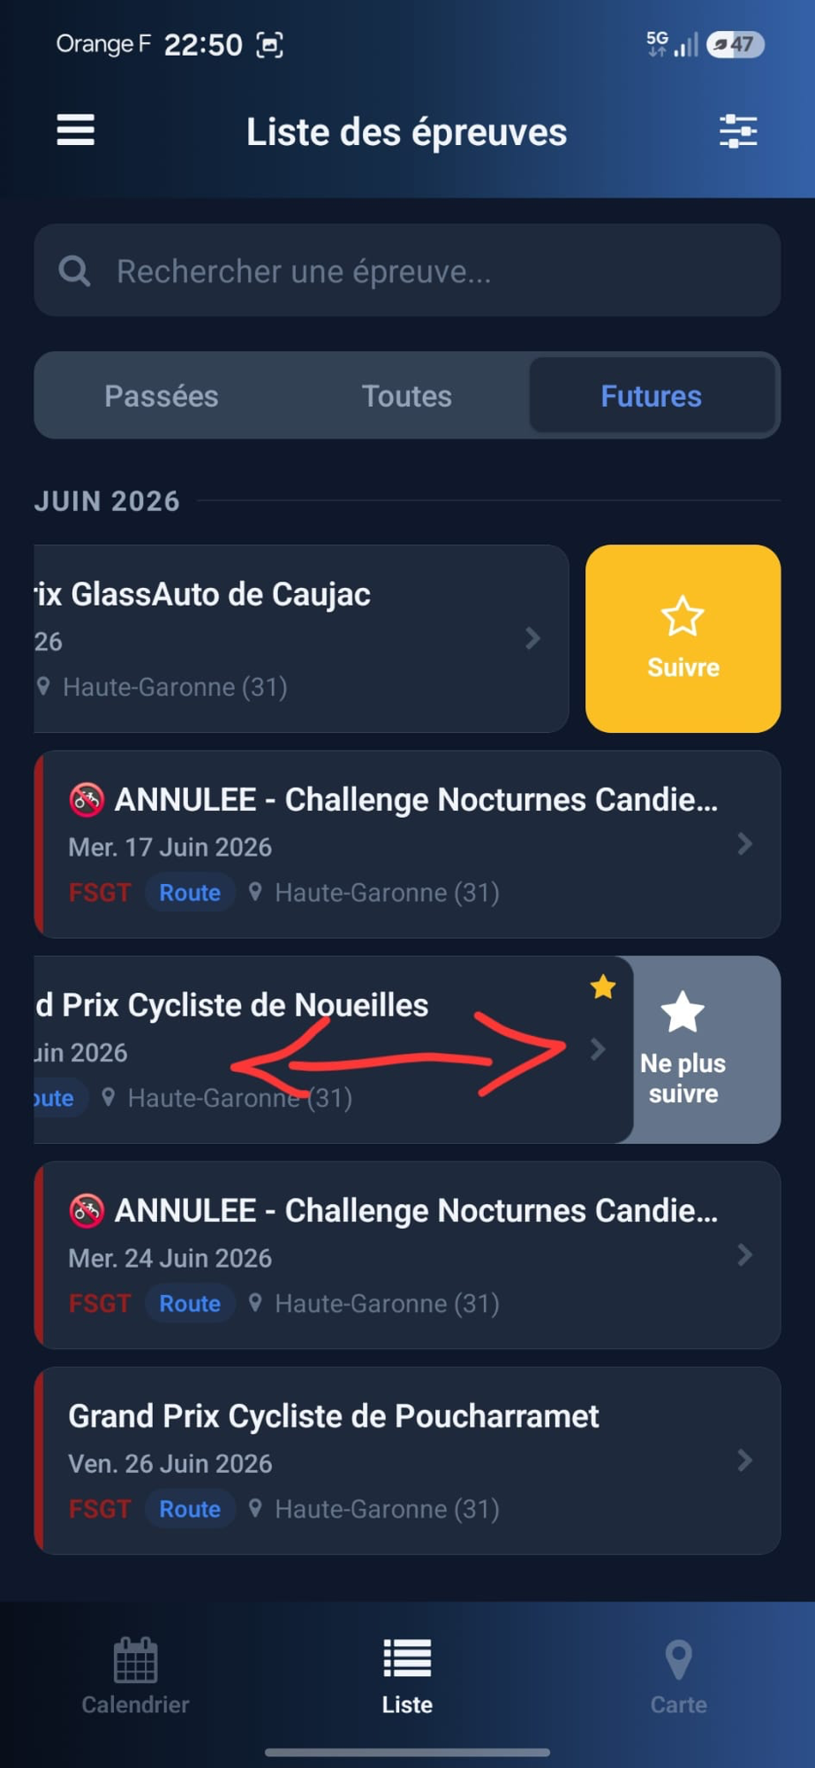
Task: Tap the search magnifier icon
Action: tap(74, 271)
